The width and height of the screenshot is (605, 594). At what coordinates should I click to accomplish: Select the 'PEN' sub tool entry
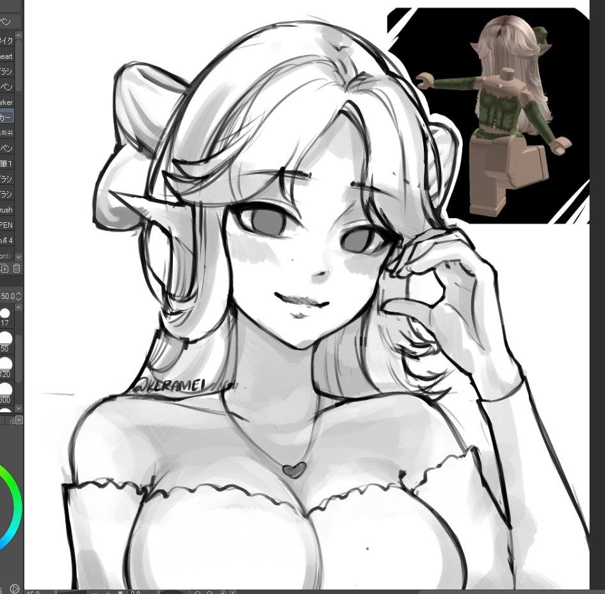pyautogui.click(x=6, y=225)
